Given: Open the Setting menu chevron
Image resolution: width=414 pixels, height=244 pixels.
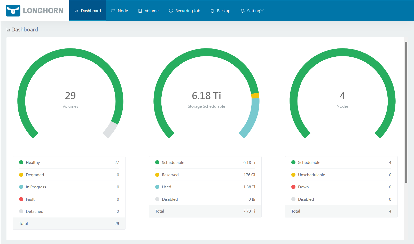Looking at the screenshot, I should click(x=262, y=11).
